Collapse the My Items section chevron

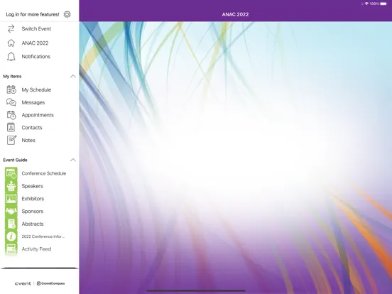(73, 76)
